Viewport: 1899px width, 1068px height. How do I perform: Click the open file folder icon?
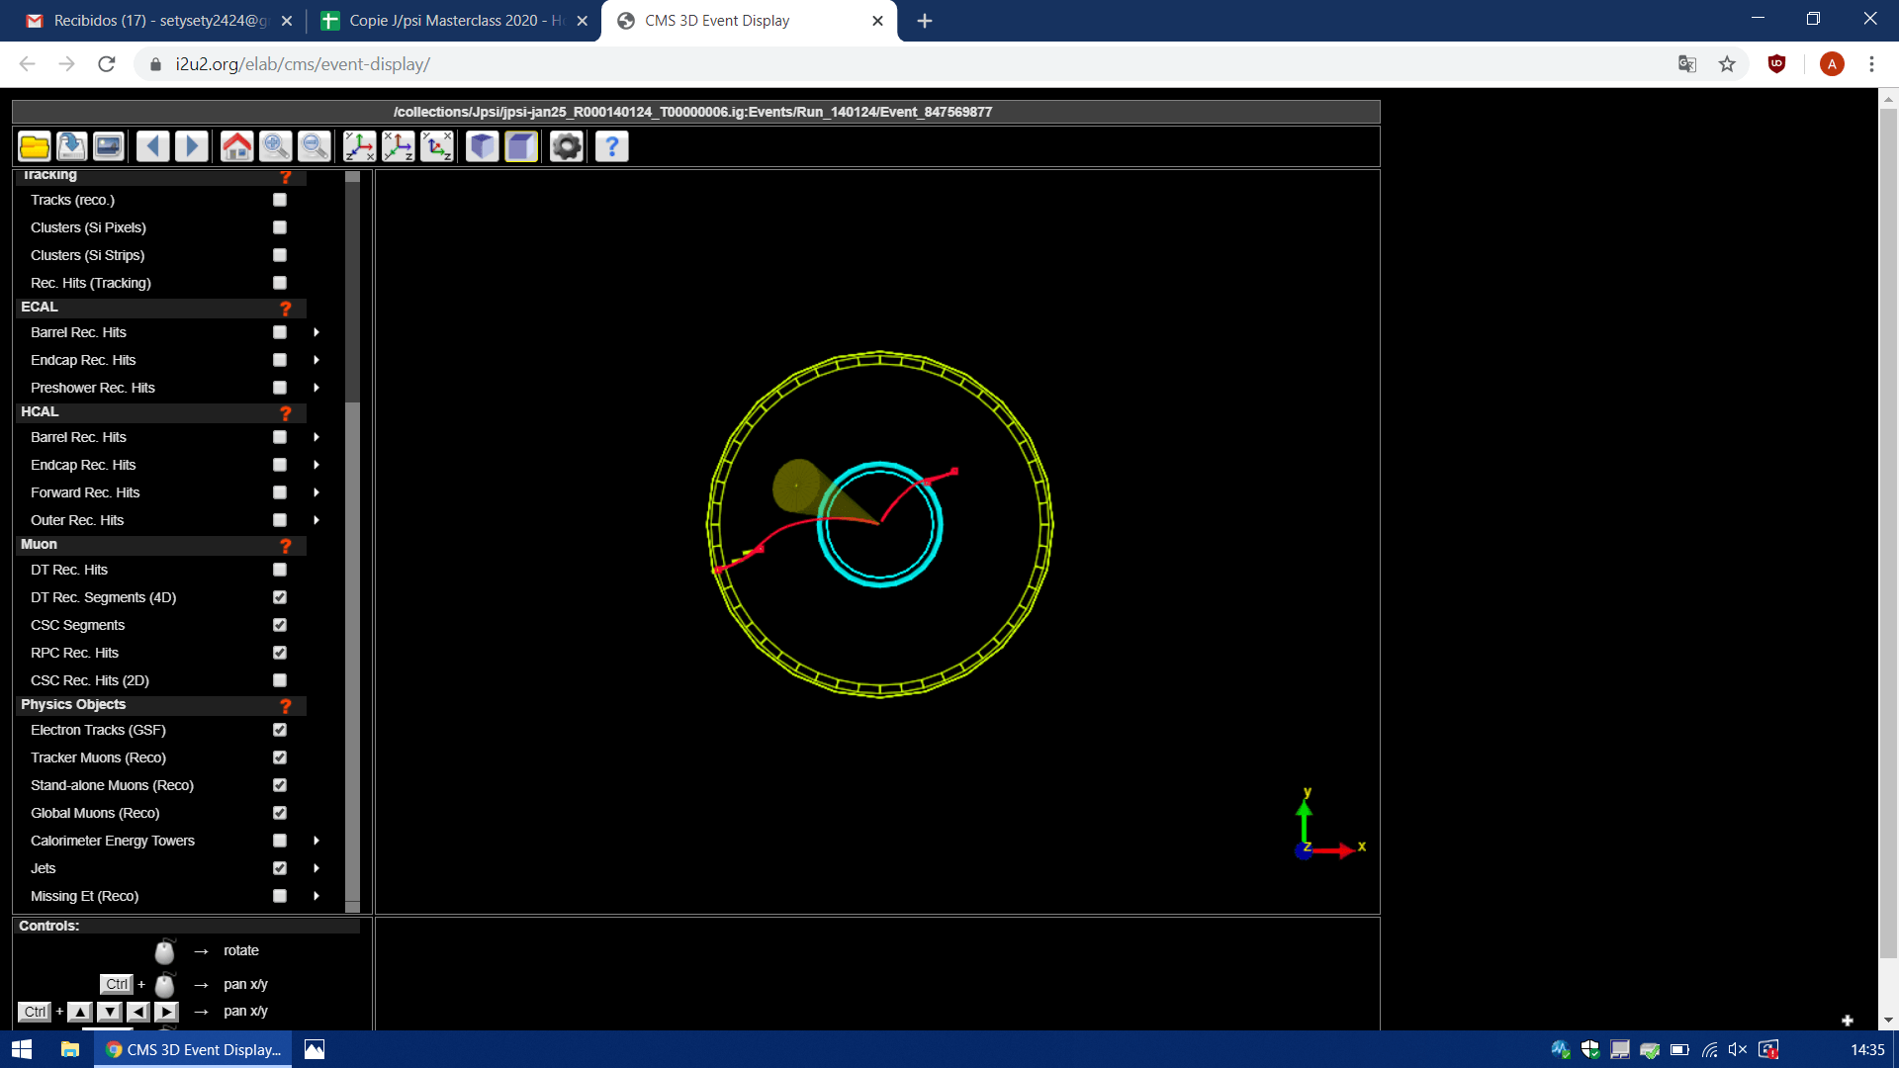tap(35, 146)
